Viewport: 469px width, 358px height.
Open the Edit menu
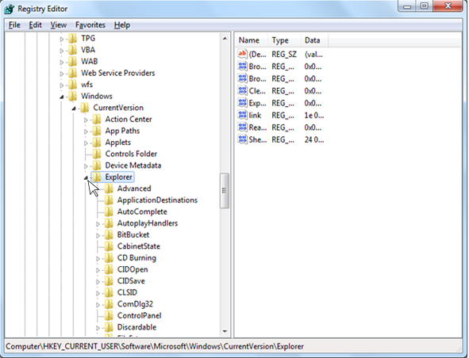pos(35,25)
